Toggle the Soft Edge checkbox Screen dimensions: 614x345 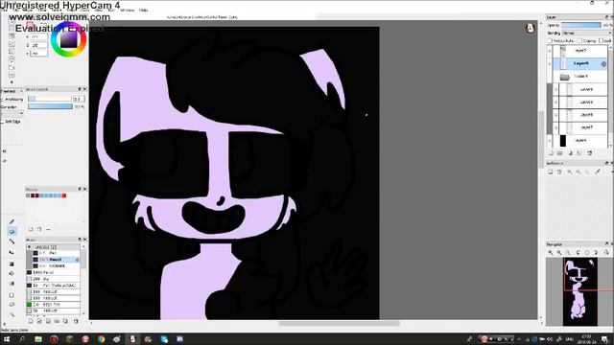tap(2, 122)
